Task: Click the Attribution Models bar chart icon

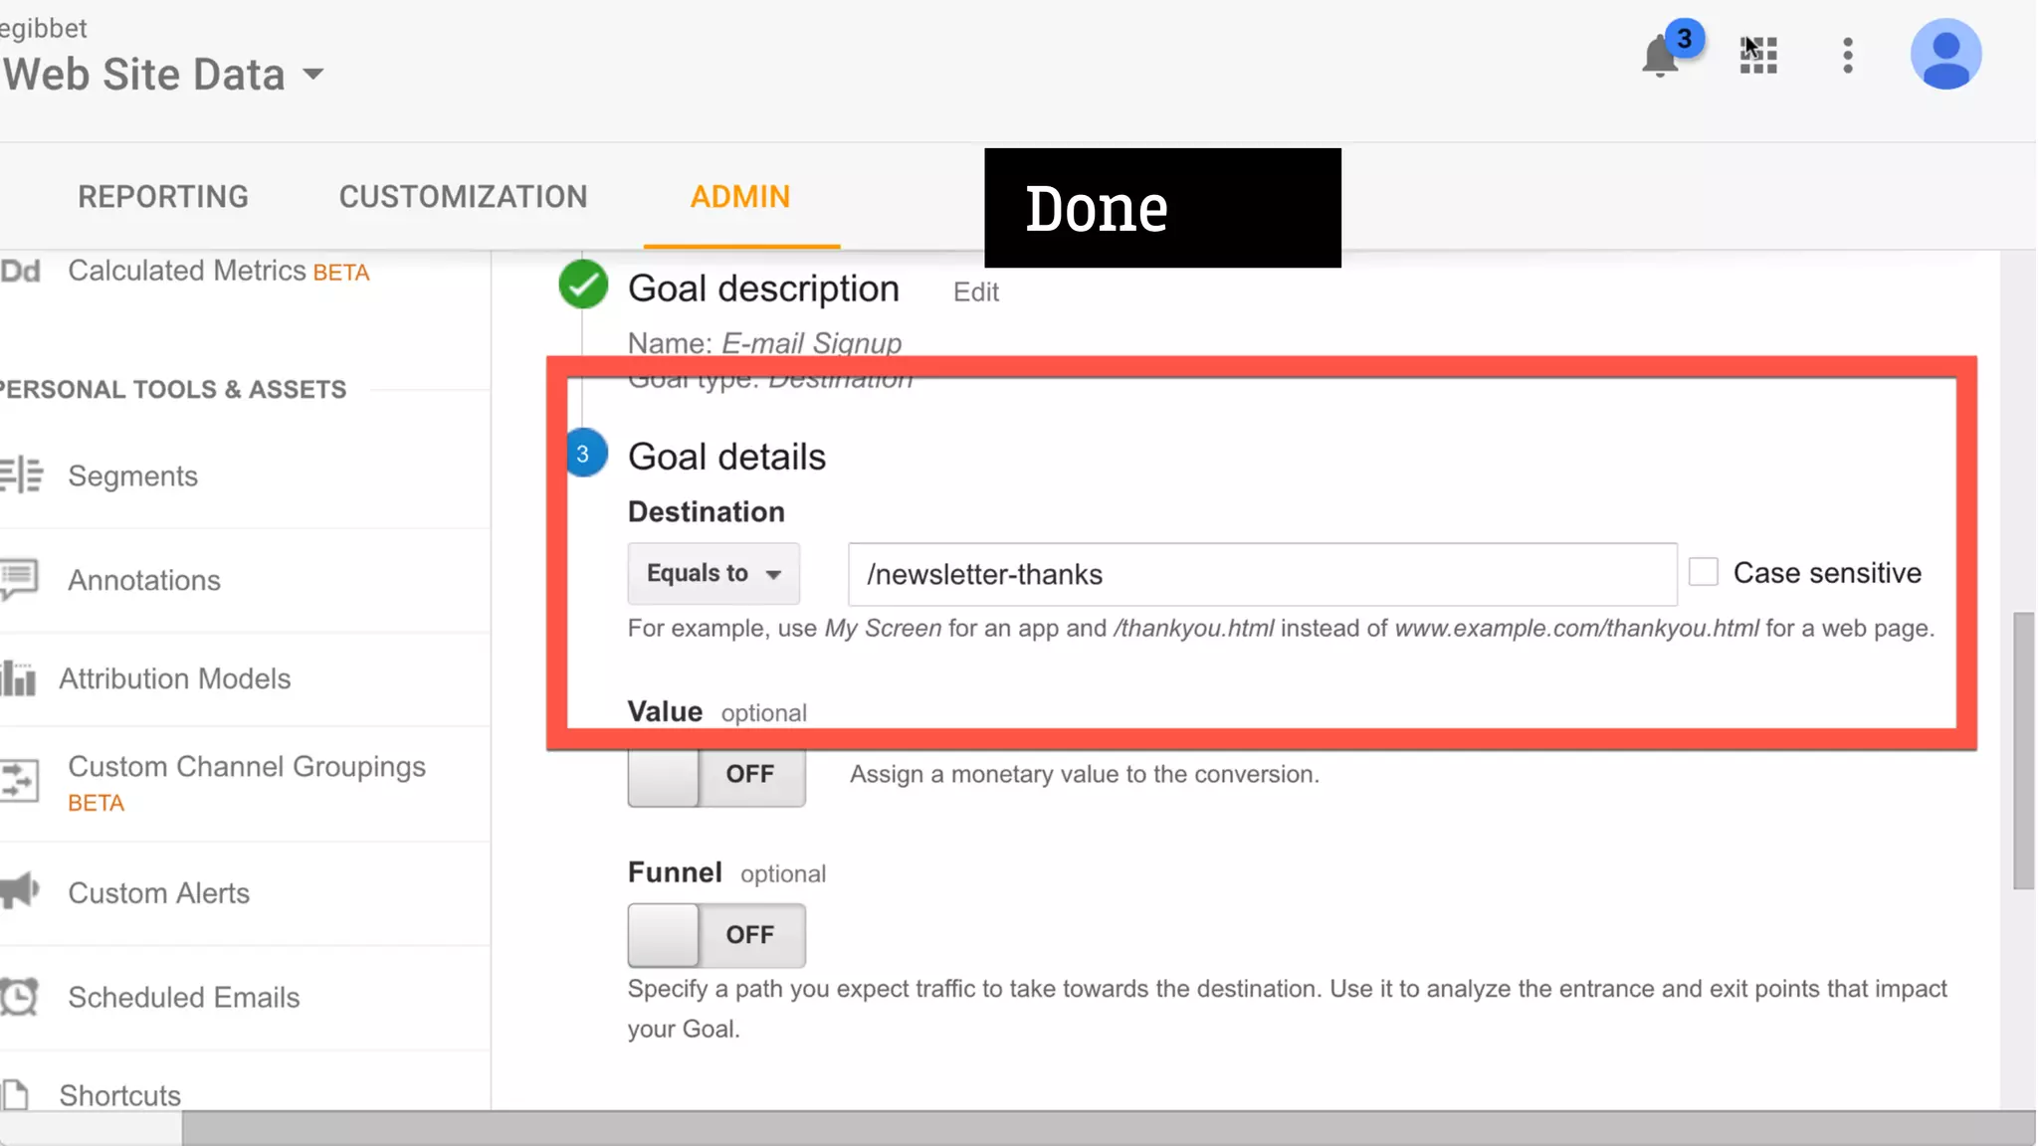Action: coord(19,678)
